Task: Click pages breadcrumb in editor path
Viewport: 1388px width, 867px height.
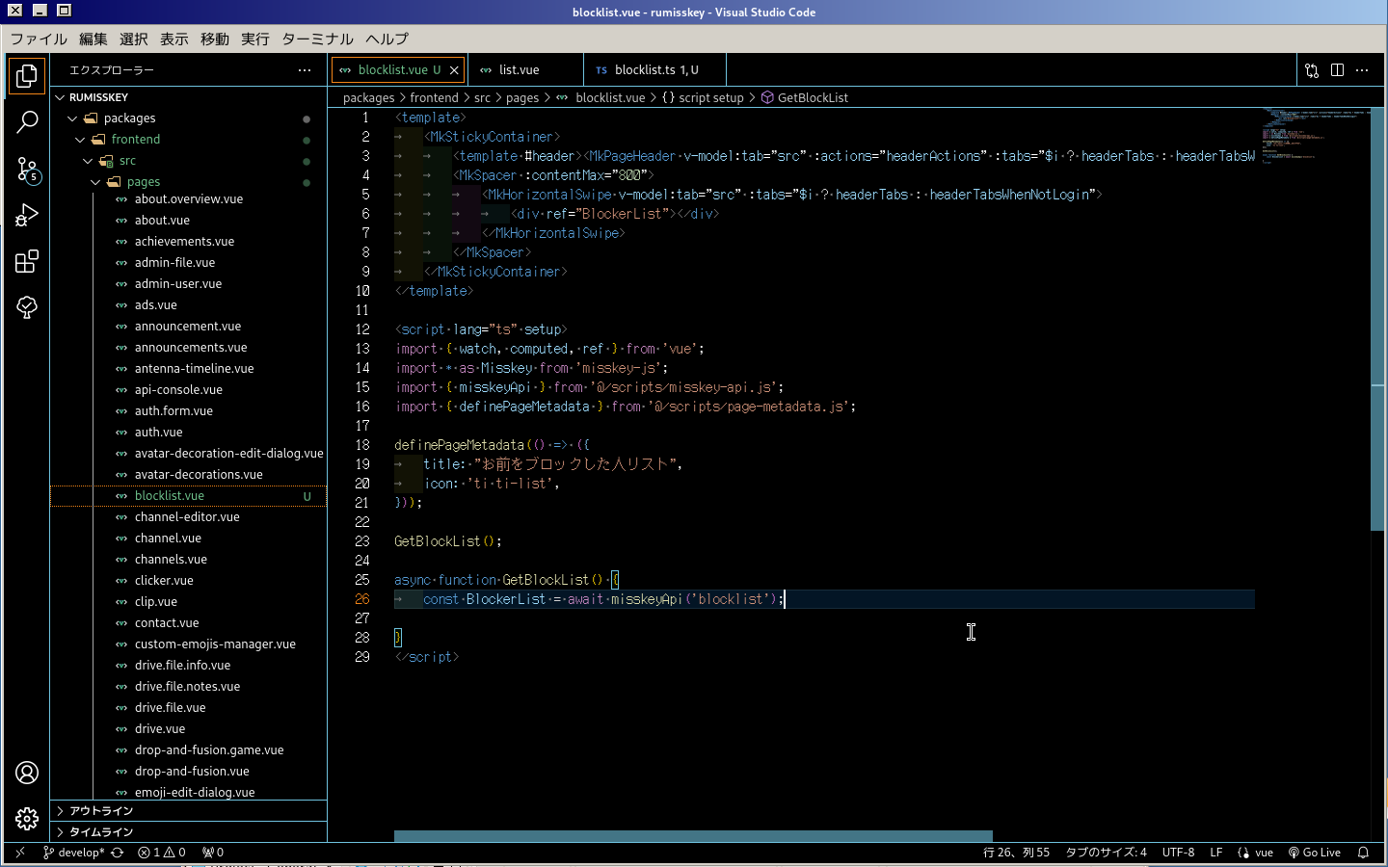Action: 522,97
